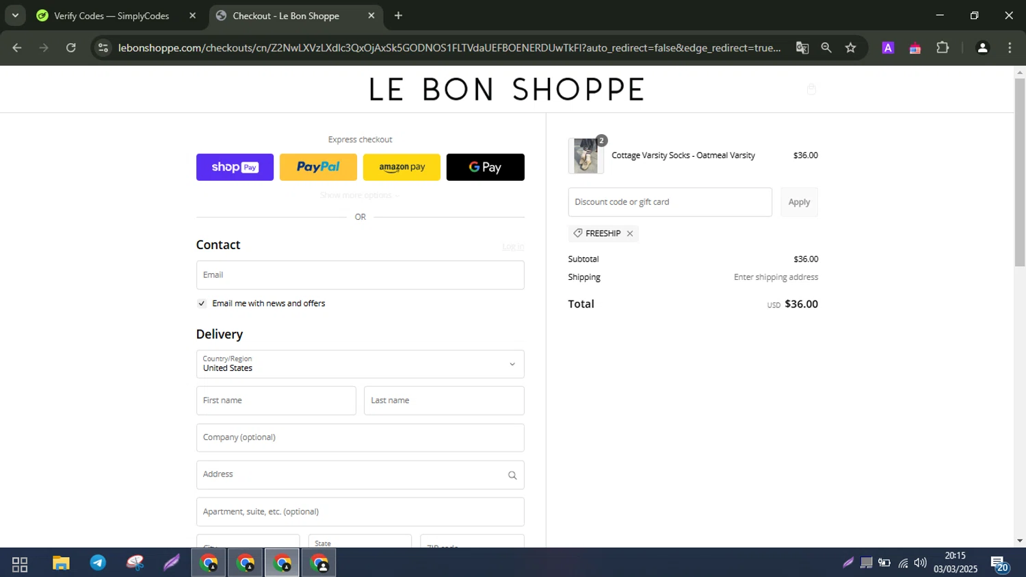
Task: Click the address search magnifier icon
Action: [x=512, y=475]
